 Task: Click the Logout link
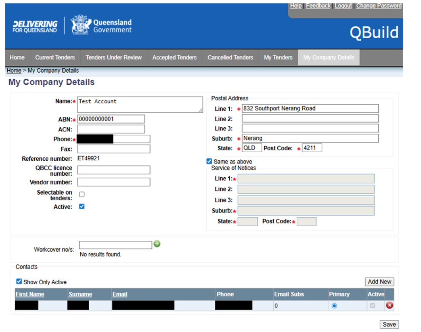click(x=343, y=6)
